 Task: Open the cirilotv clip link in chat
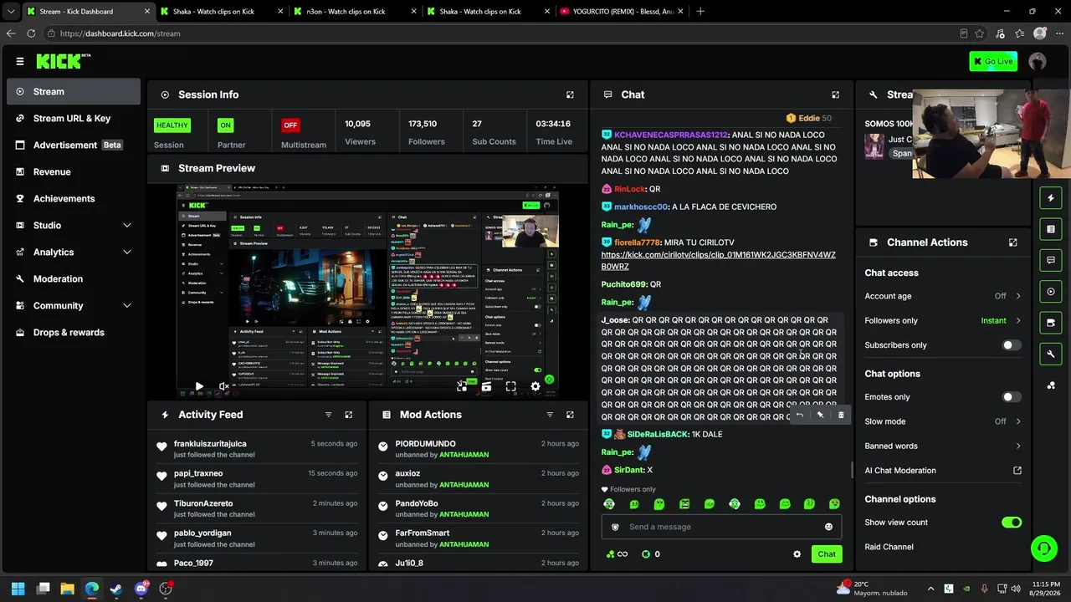click(718, 261)
